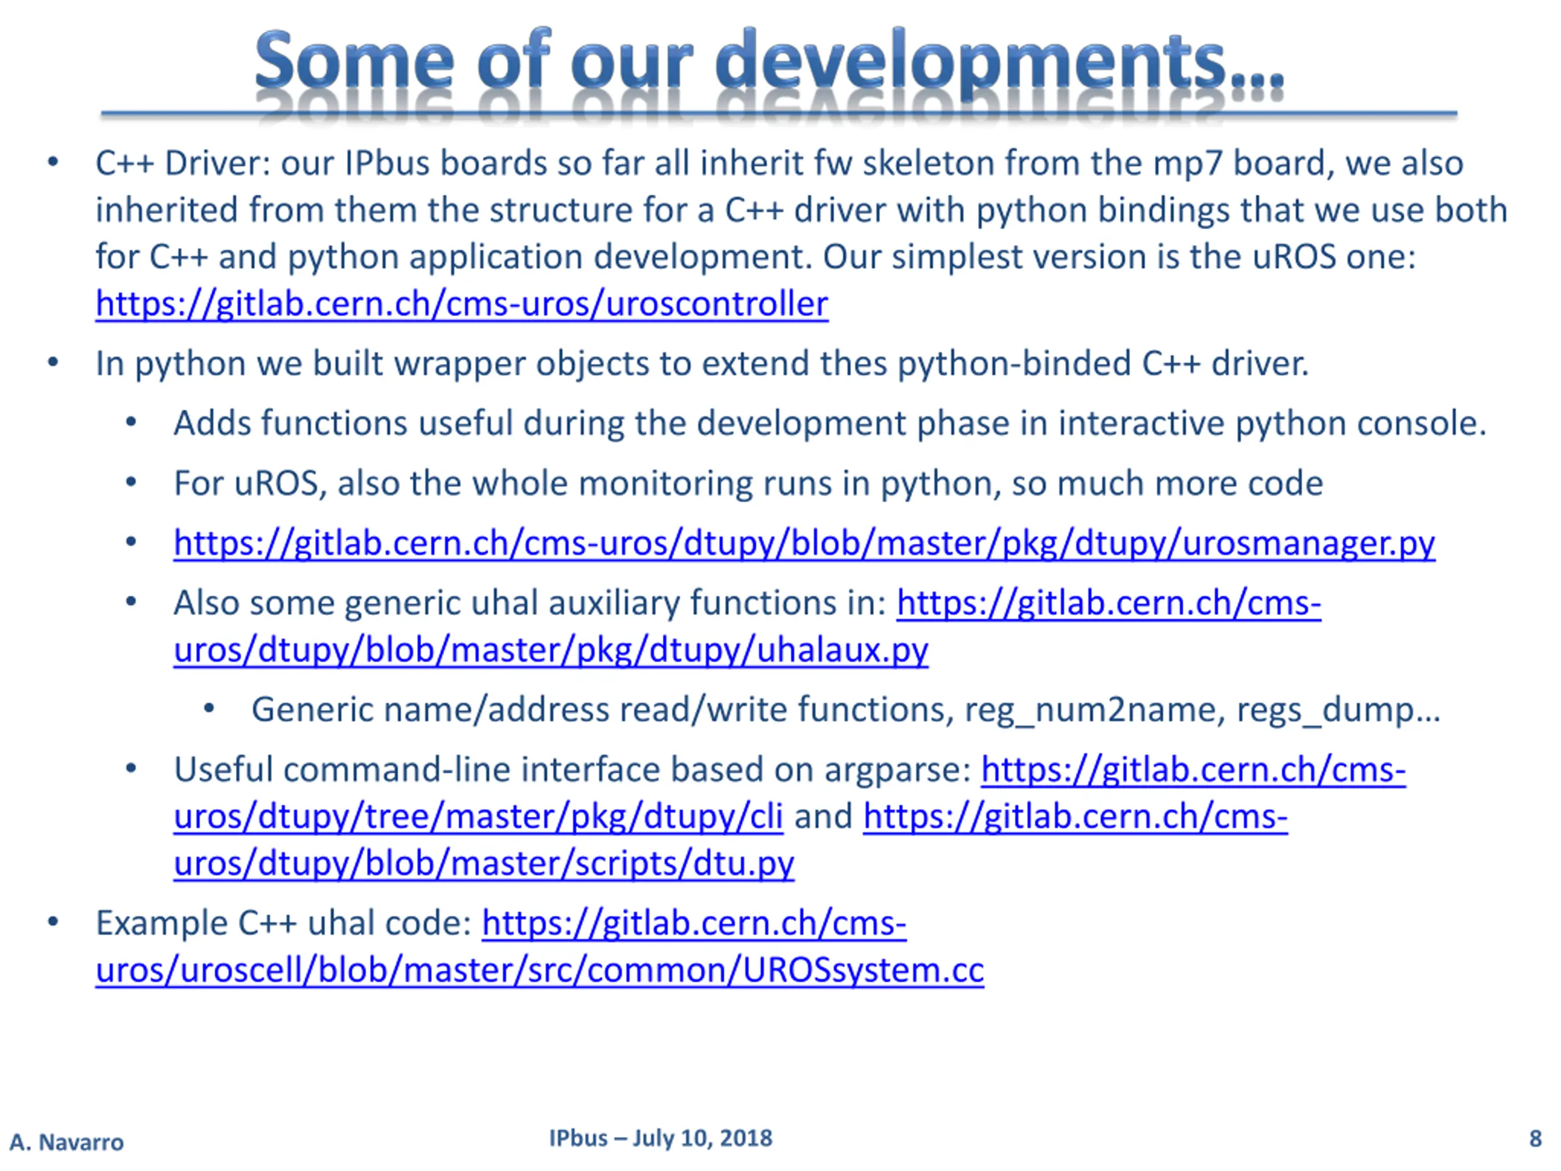Open the uroscontroller GitLab link
The width and height of the screenshot is (1561, 1171).
(x=462, y=304)
